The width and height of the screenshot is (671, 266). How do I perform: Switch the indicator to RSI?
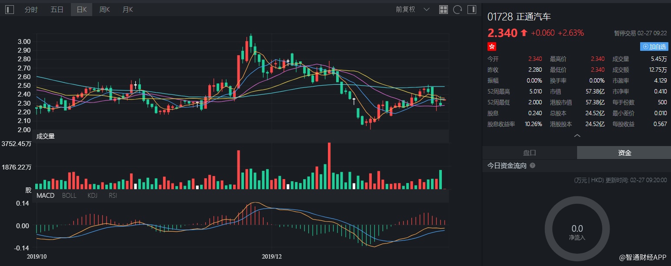pos(113,196)
